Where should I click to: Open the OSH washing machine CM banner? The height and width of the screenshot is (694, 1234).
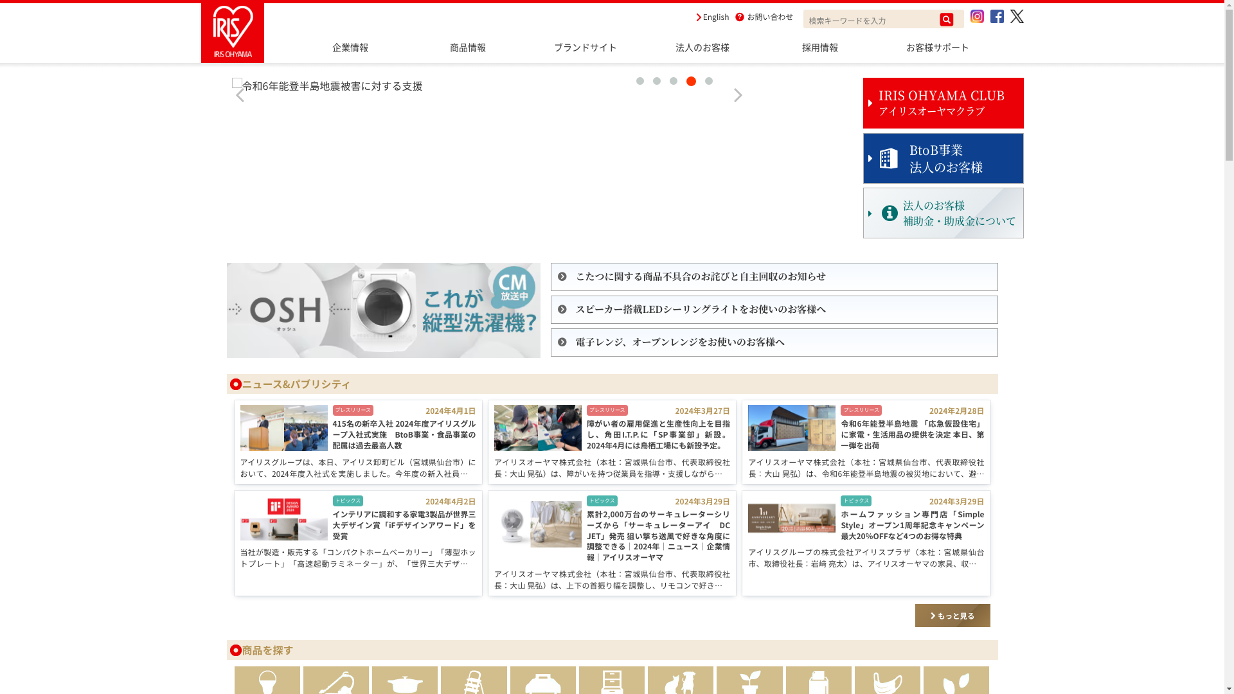383,310
